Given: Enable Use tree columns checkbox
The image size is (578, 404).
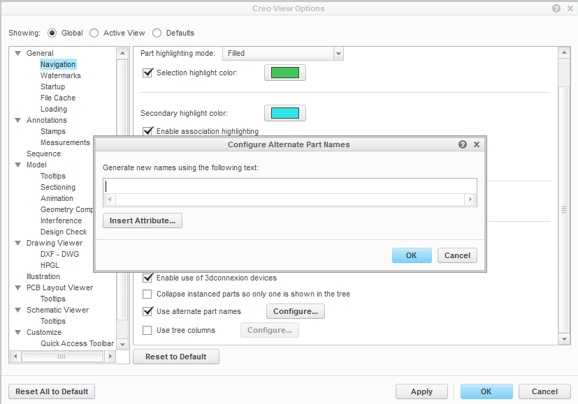Looking at the screenshot, I should [147, 331].
